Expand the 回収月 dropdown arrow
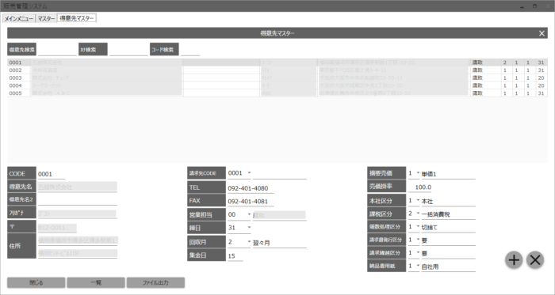This screenshot has width=555, height=295. click(249, 242)
